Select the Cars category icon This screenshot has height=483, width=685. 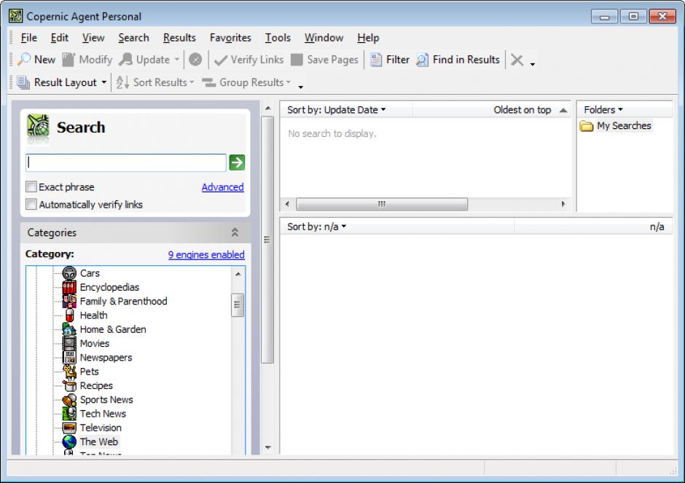[x=69, y=273]
